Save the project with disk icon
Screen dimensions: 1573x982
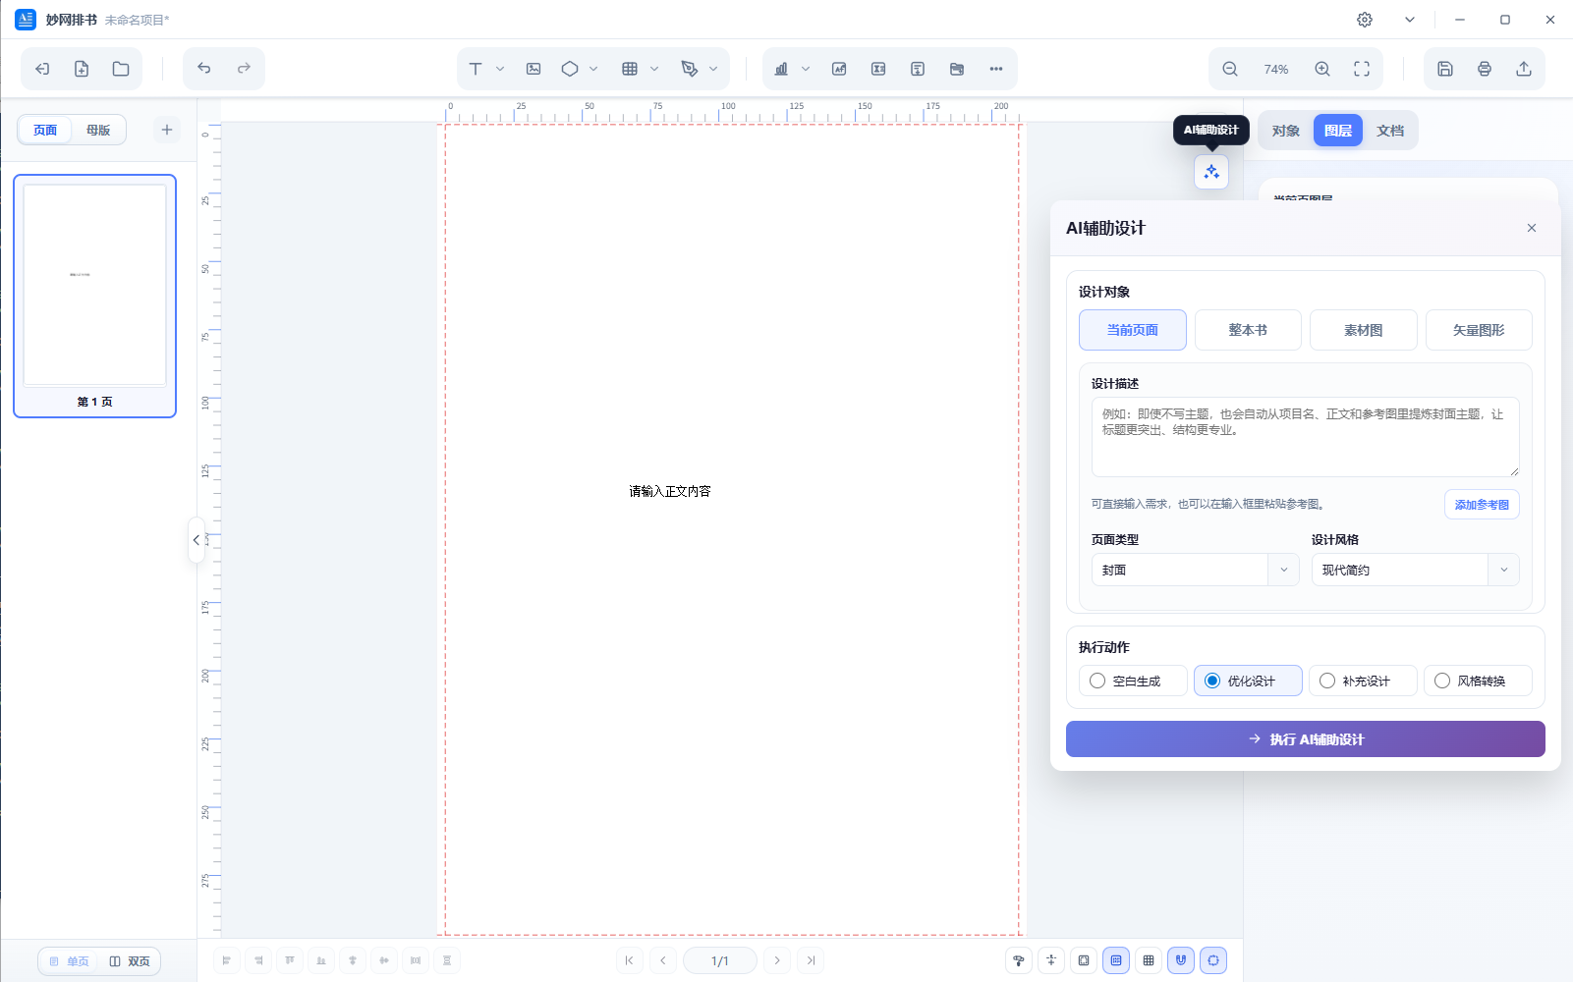tap(1445, 69)
